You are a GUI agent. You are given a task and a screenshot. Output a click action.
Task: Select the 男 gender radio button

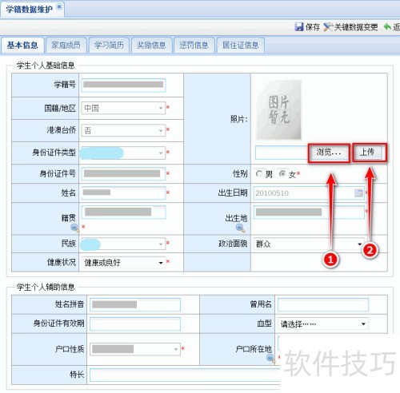258,174
